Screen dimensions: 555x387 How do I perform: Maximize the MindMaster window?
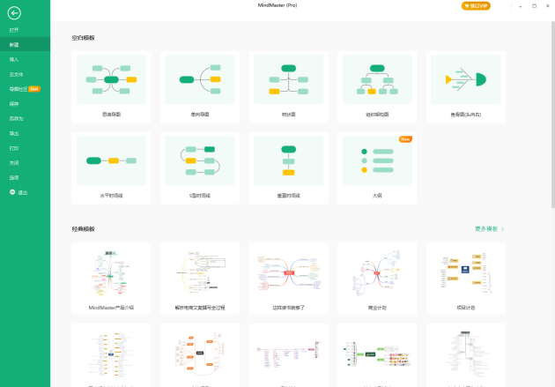pyautogui.click(x=534, y=5)
